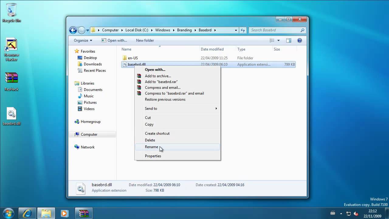
Task: Open the Start menu orb
Action: point(8,213)
